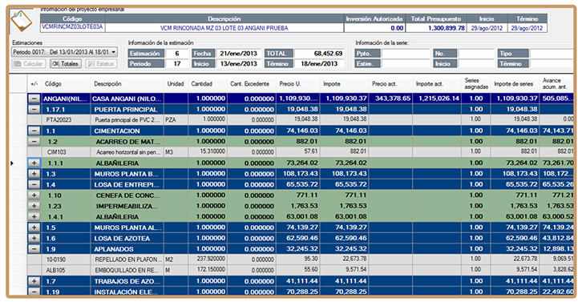Click the project document icon at top left
Screen dimensions: 582x302
click(21, 21)
